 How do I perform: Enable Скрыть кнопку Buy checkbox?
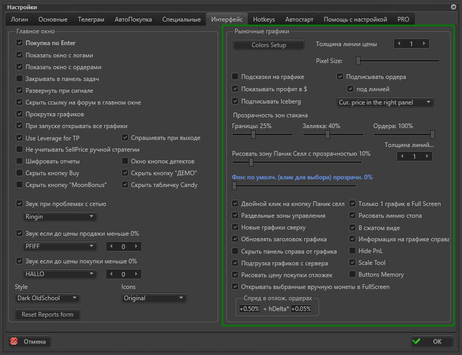tap(19, 173)
